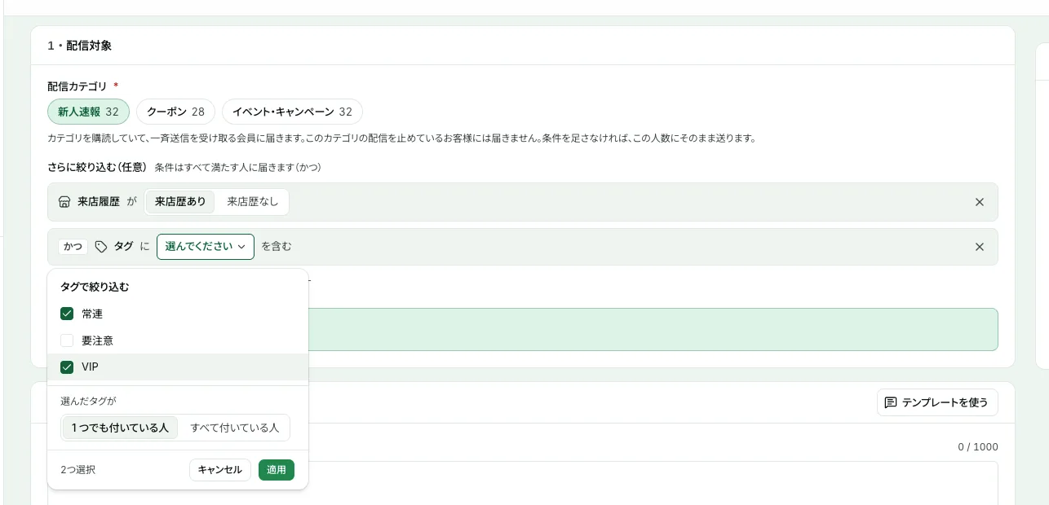Select 1つでも付いている人 match mode
1049x505 pixels.
[x=120, y=428]
